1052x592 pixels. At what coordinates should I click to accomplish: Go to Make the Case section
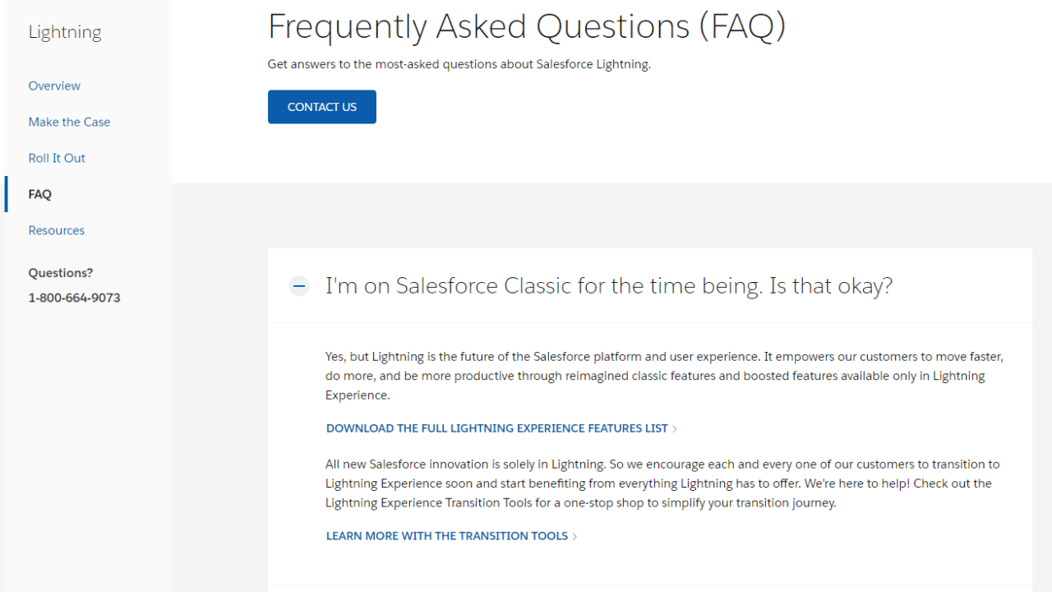click(x=69, y=122)
